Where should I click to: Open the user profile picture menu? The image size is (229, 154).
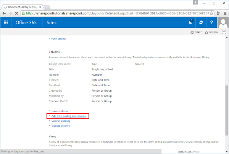(223, 22)
